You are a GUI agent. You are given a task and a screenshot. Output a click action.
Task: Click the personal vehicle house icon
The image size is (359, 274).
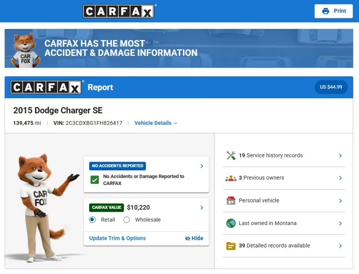[231, 201]
